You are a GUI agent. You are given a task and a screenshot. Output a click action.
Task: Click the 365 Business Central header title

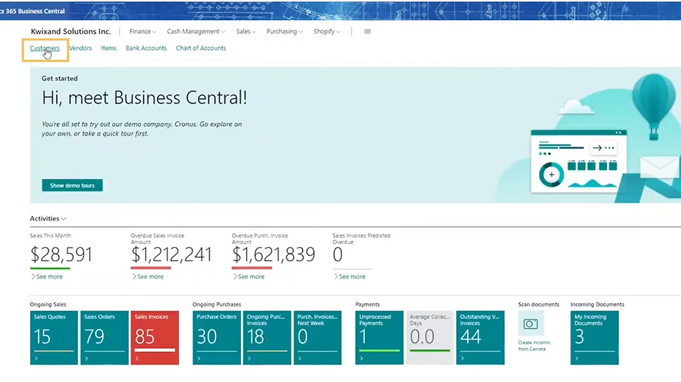pyautogui.click(x=33, y=11)
